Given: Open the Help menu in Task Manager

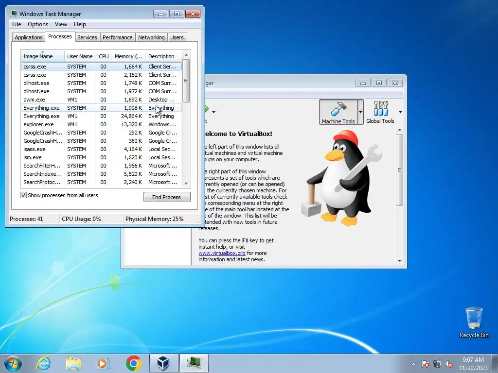Looking at the screenshot, I should pos(80,24).
